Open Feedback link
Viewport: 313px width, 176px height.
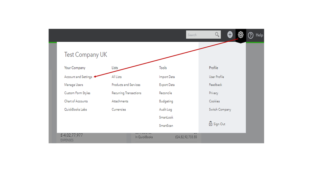click(215, 85)
